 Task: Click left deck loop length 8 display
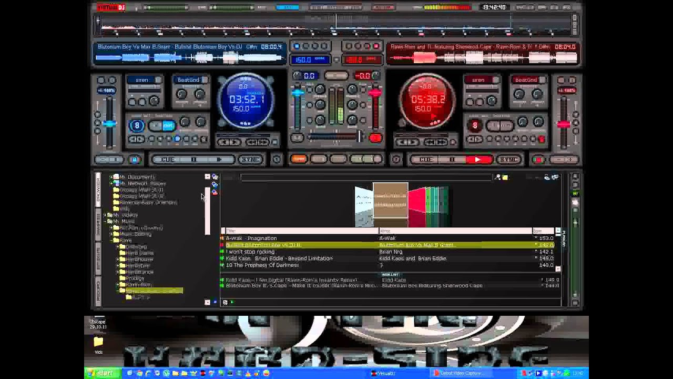137,125
